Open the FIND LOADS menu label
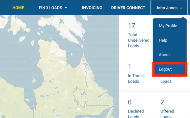Viewport: 190px width, 118px height. (50, 8)
